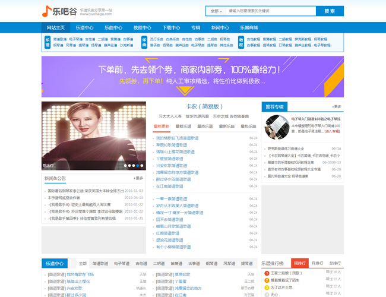Open 电子琴谱 sub-category link
Image resolution: width=386 pixels, height=297 pixels.
(76, 39)
